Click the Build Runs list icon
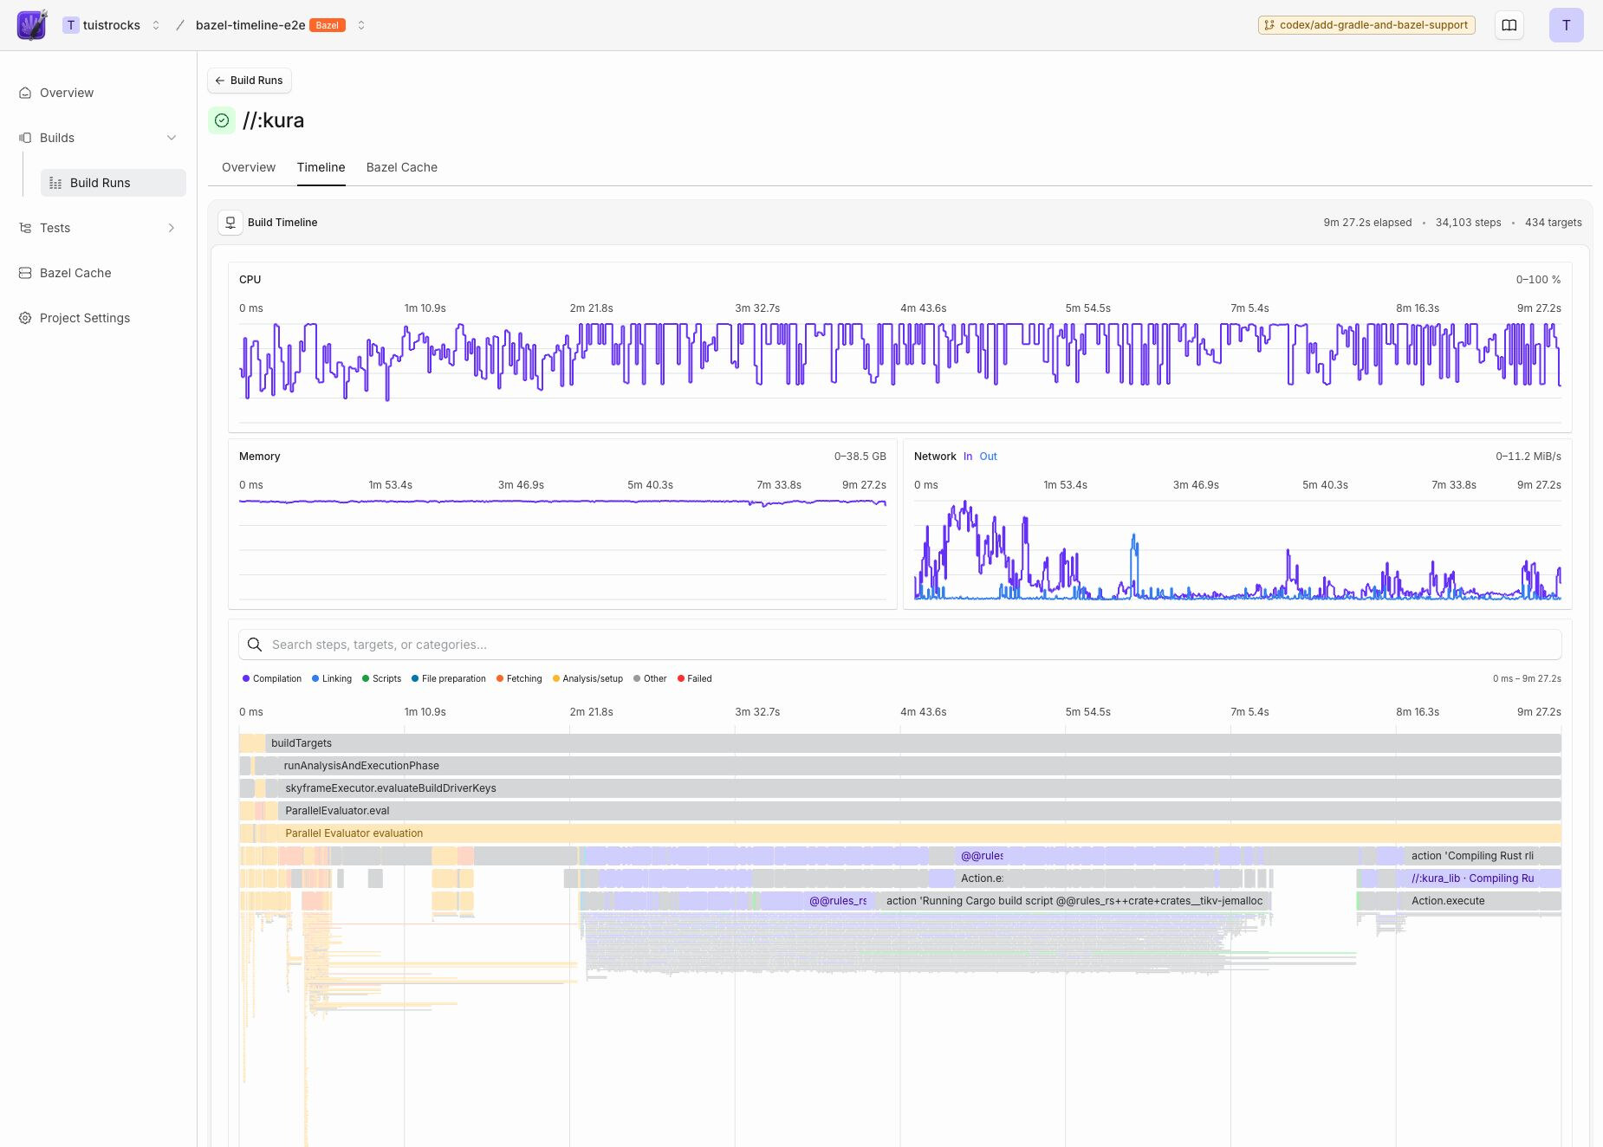Image resolution: width=1603 pixels, height=1147 pixels. click(55, 183)
